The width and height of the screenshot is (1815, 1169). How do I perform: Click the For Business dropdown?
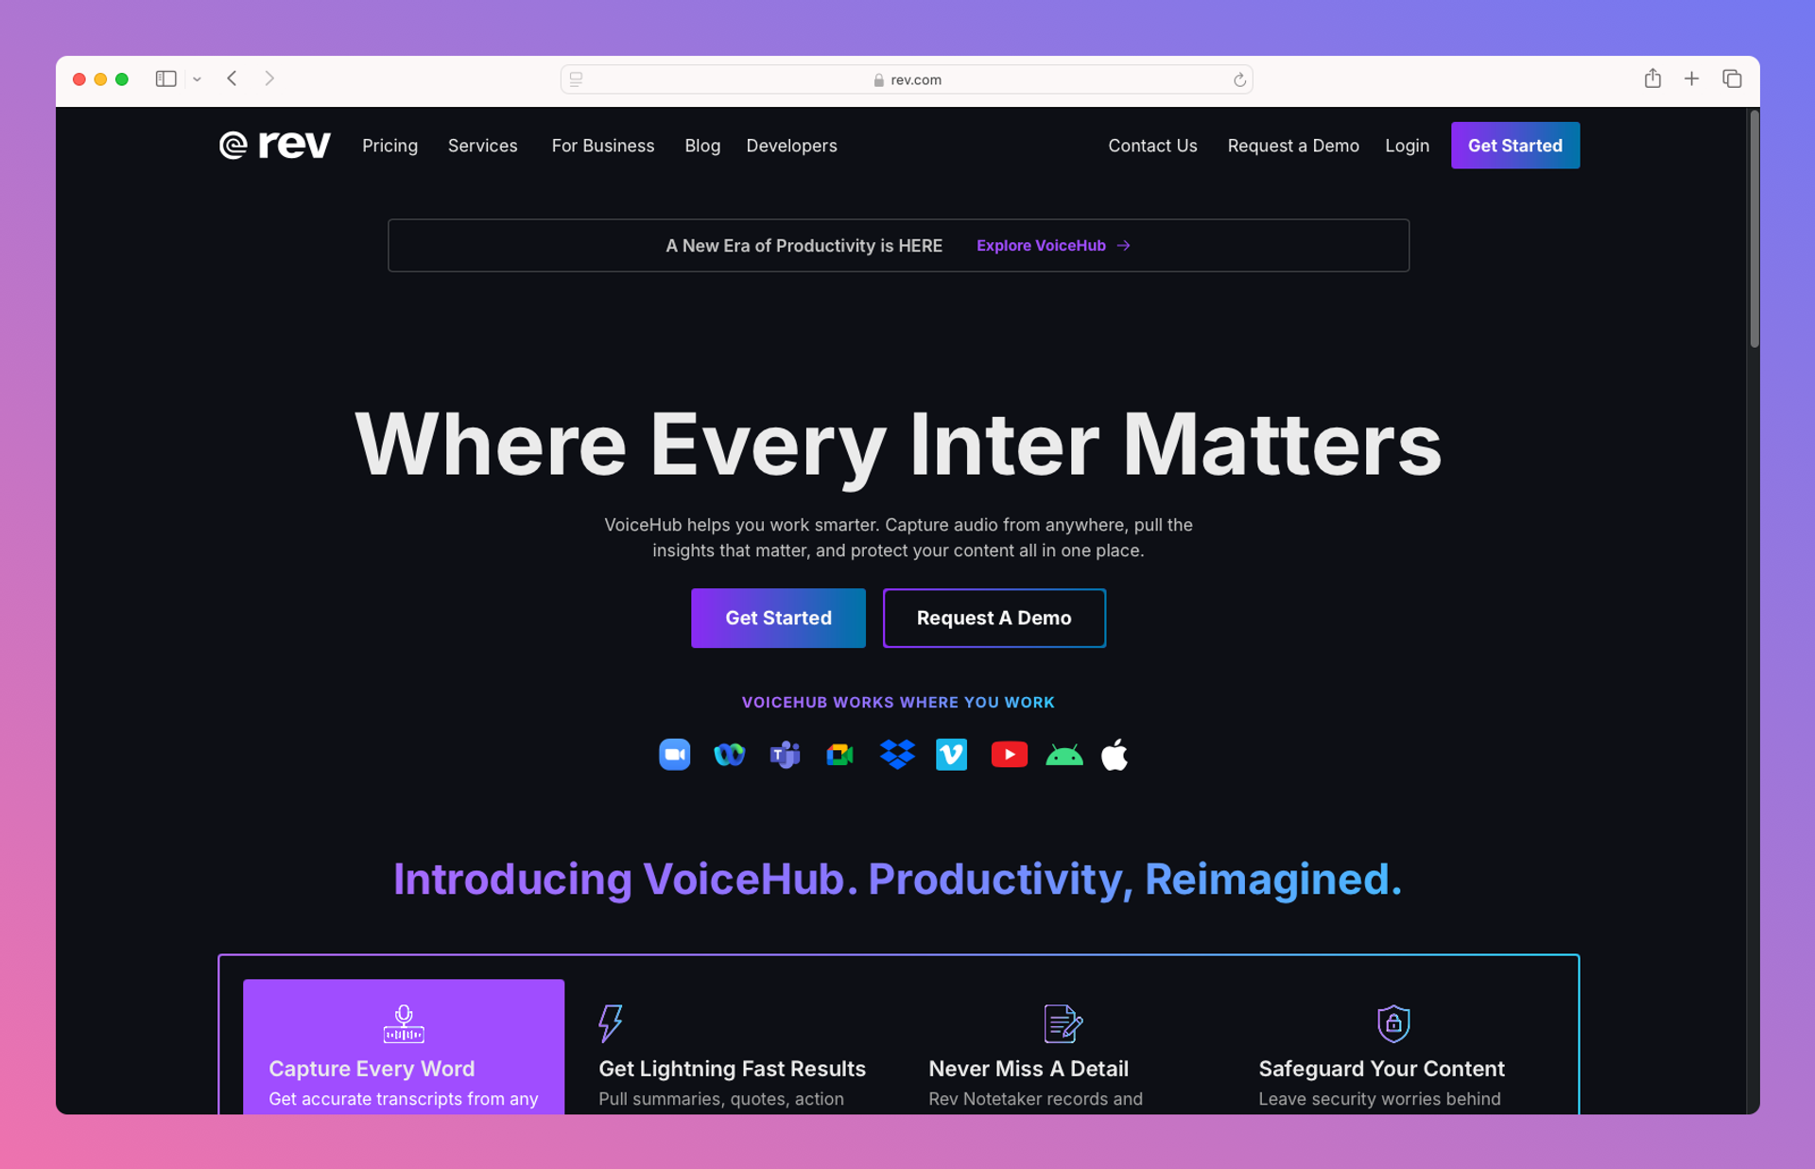pos(603,146)
